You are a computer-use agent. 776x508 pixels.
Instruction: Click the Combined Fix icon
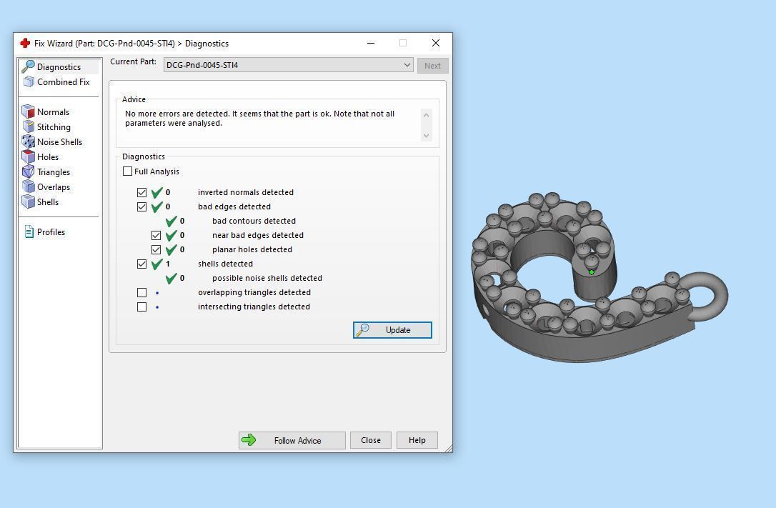(29, 81)
